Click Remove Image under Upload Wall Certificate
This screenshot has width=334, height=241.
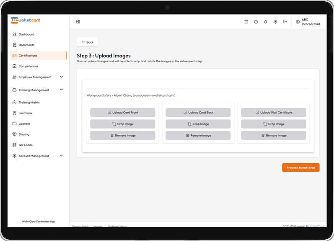274,136
